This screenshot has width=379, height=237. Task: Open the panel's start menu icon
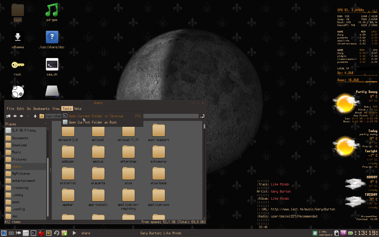(x=4, y=233)
